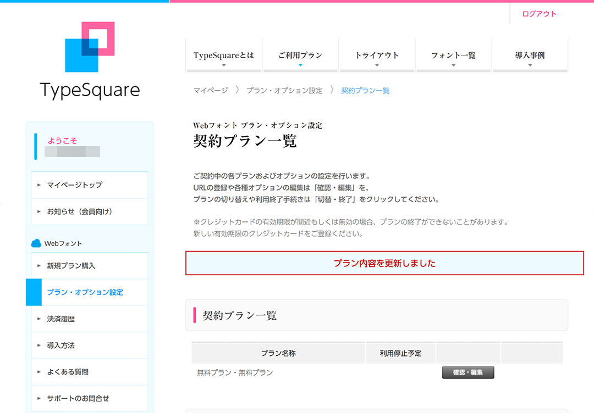594x413 pixels.
Task: Click the ログアウト link
Action: click(539, 14)
